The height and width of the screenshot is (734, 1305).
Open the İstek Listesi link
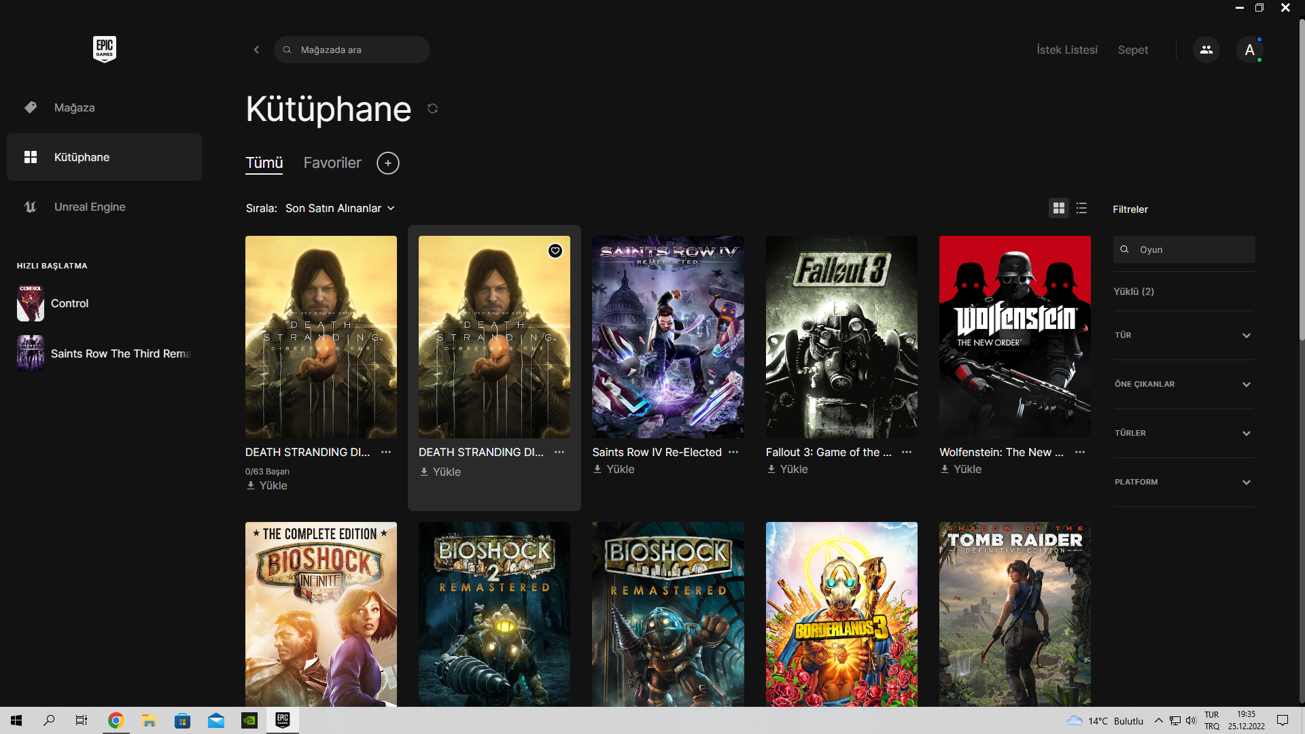[x=1066, y=50]
